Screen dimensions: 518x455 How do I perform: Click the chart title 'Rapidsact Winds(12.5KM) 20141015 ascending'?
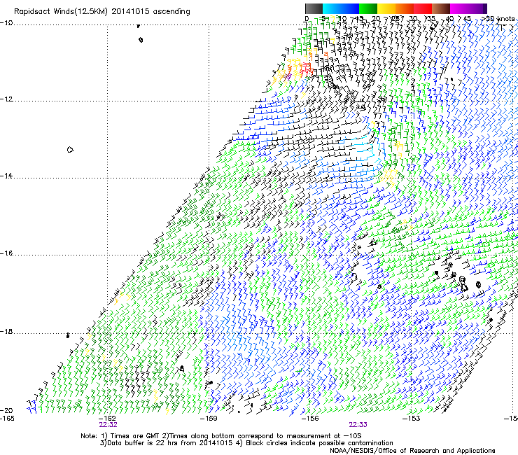[102, 12]
